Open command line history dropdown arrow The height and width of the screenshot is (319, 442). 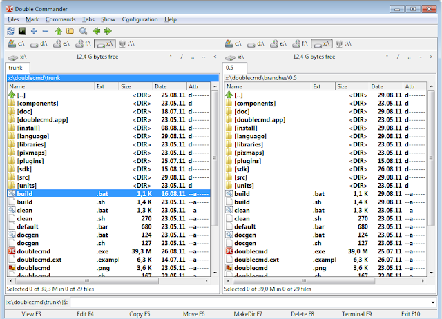click(433, 302)
